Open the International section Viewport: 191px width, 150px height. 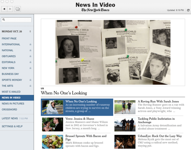11,44
